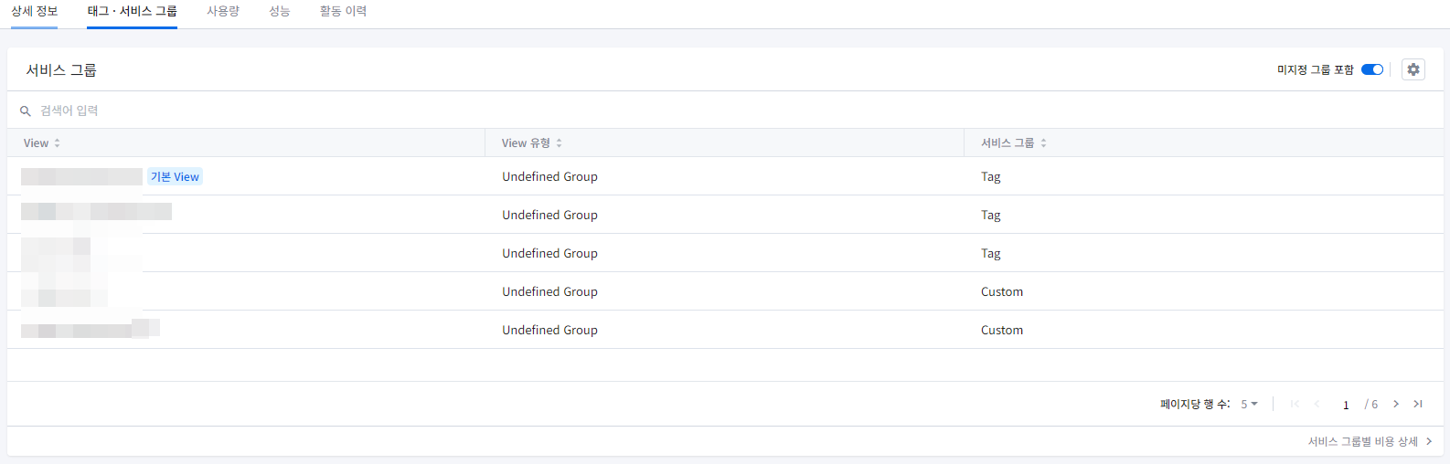Go to the next page arrow
Image resolution: width=1450 pixels, height=464 pixels.
[1396, 404]
